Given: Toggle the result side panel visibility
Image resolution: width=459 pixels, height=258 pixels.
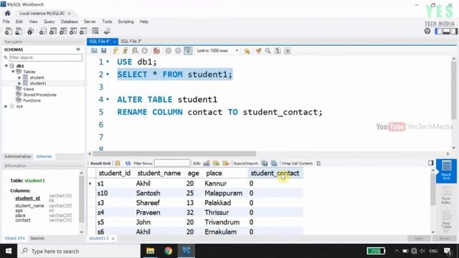Looking at the screenshot, I should (430, 163).
